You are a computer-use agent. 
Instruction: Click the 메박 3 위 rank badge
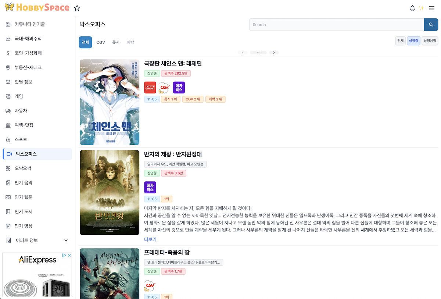pos(215,99)
